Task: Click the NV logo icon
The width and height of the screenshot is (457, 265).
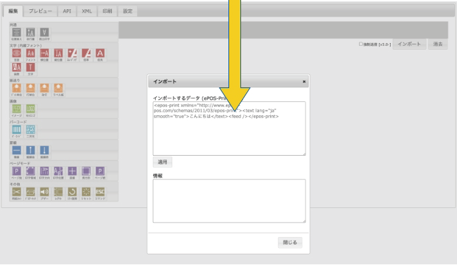Action: [x=30, y=109]
